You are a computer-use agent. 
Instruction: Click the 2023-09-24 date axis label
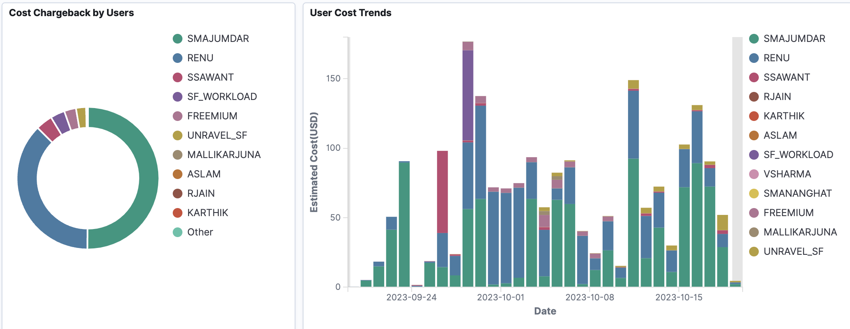[411, 298]
